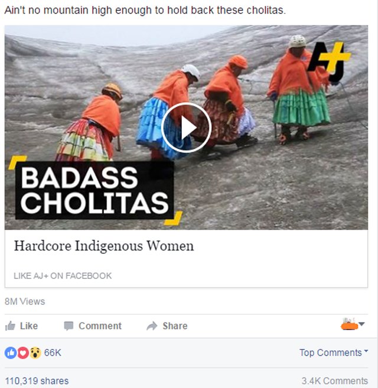Play the Badass Cholitas video

(x=186, y=128)
